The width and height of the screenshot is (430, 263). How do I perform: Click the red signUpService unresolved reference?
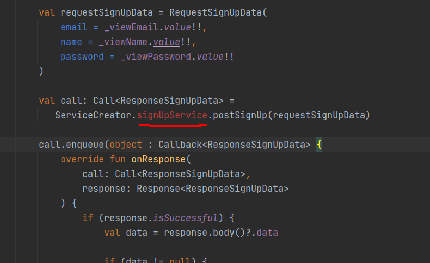[x=172, y=115]
